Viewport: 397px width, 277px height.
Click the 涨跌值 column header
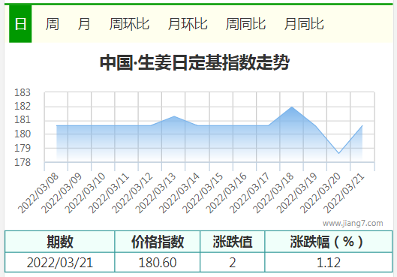[x=233, y=242]
